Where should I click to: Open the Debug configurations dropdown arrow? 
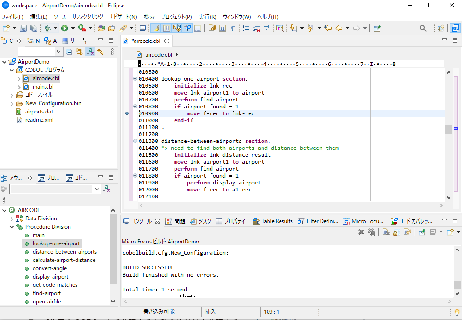(55, 28)
